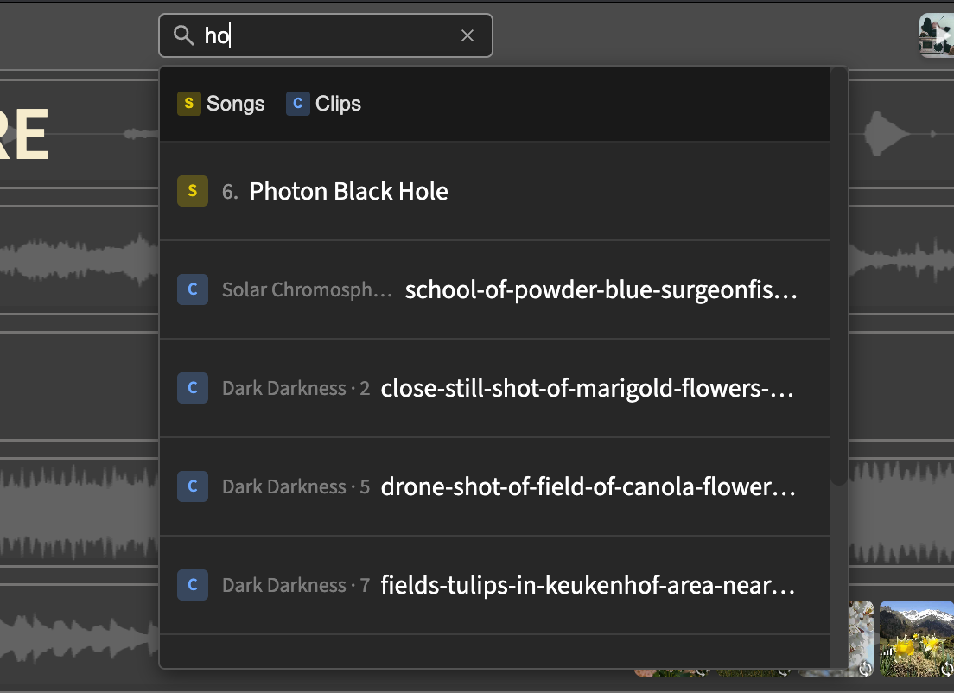Clear the search text with the X button
The image size is (954, 693).
pos(467,35)
